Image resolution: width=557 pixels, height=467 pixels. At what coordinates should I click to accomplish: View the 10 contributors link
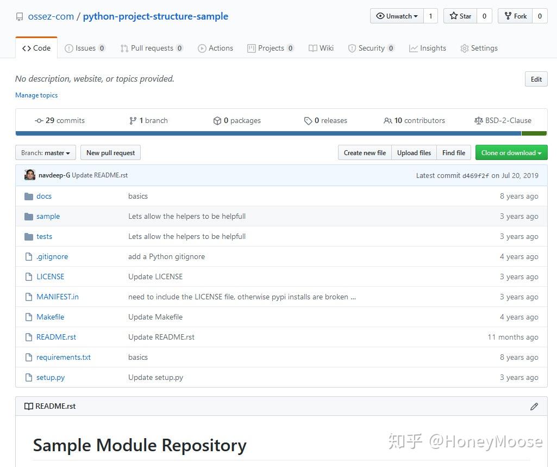tap(414, 121)
